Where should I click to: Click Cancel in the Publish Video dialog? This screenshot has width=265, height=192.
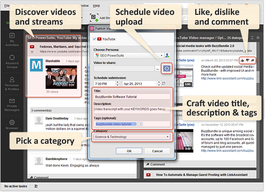[157, 151]
